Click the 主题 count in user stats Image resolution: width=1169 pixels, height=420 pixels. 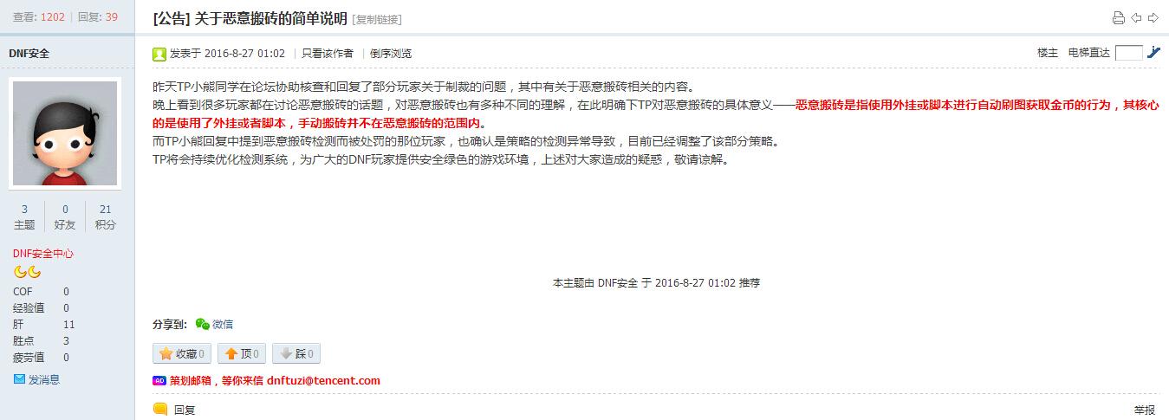[24, 217]
